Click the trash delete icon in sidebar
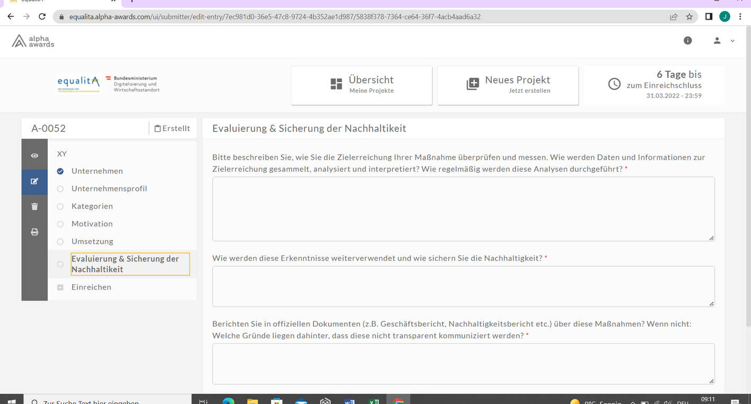 tap(34, 207)
